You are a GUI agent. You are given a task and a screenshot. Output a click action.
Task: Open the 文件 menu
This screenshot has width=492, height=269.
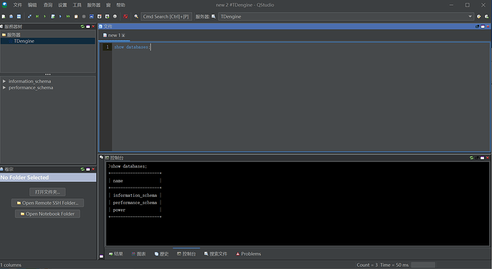pos(18,5)
